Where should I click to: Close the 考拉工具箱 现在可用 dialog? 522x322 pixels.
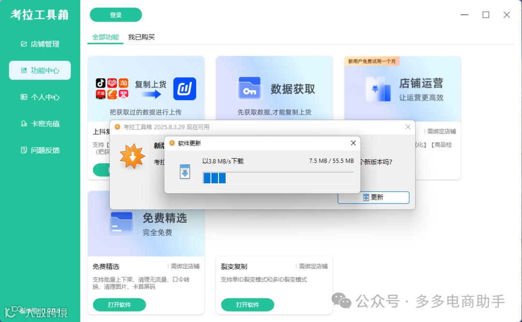408,127
